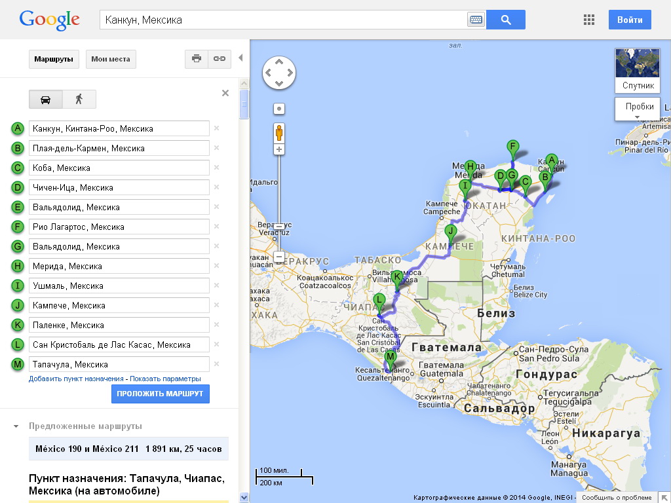The height and width of the screenshot is (503, 671).
Task: Click the print icon
Action: tap(197, 59)
